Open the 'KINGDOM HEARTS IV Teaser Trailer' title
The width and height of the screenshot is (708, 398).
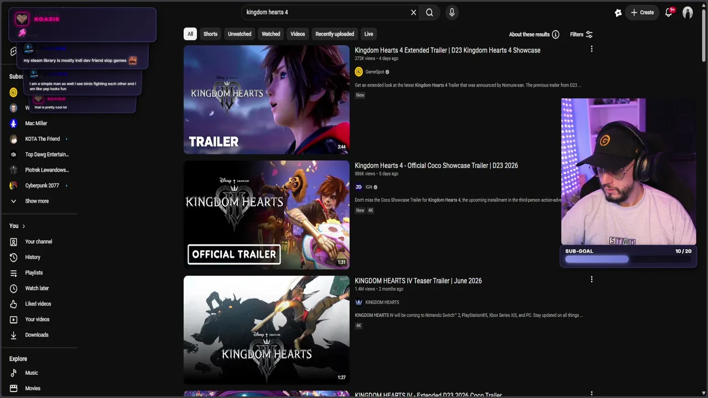(x=418, y=281)
